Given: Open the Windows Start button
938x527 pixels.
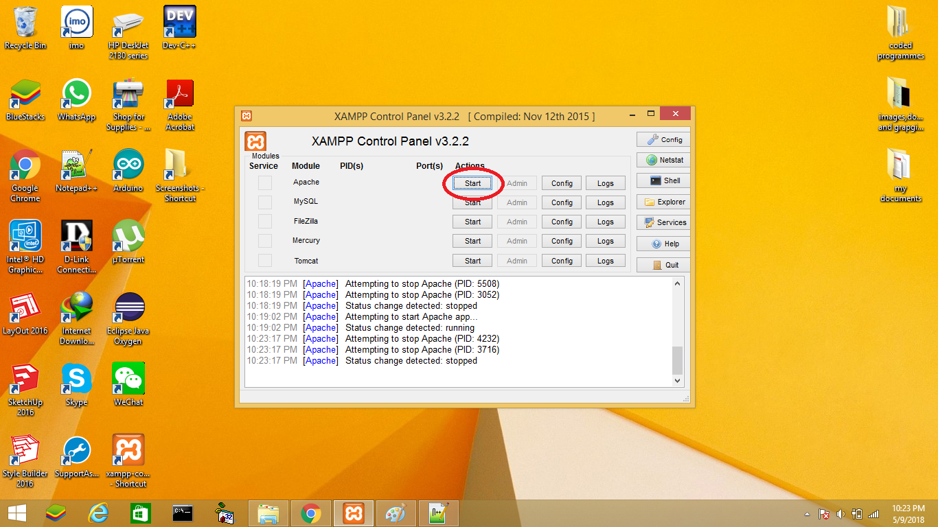Looking at the screenshot, I should pos(17,513).
